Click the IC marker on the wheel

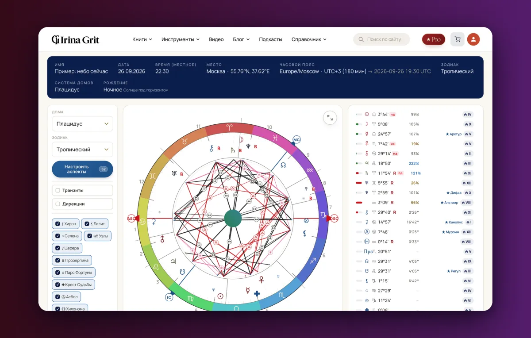pyautogui.click(x=169, y=297)
